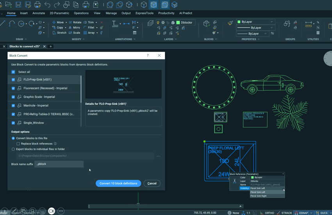Screen dimensions: 332x215
Task: Switch to the Insert ribbon tab
Action: pos(24,13)
